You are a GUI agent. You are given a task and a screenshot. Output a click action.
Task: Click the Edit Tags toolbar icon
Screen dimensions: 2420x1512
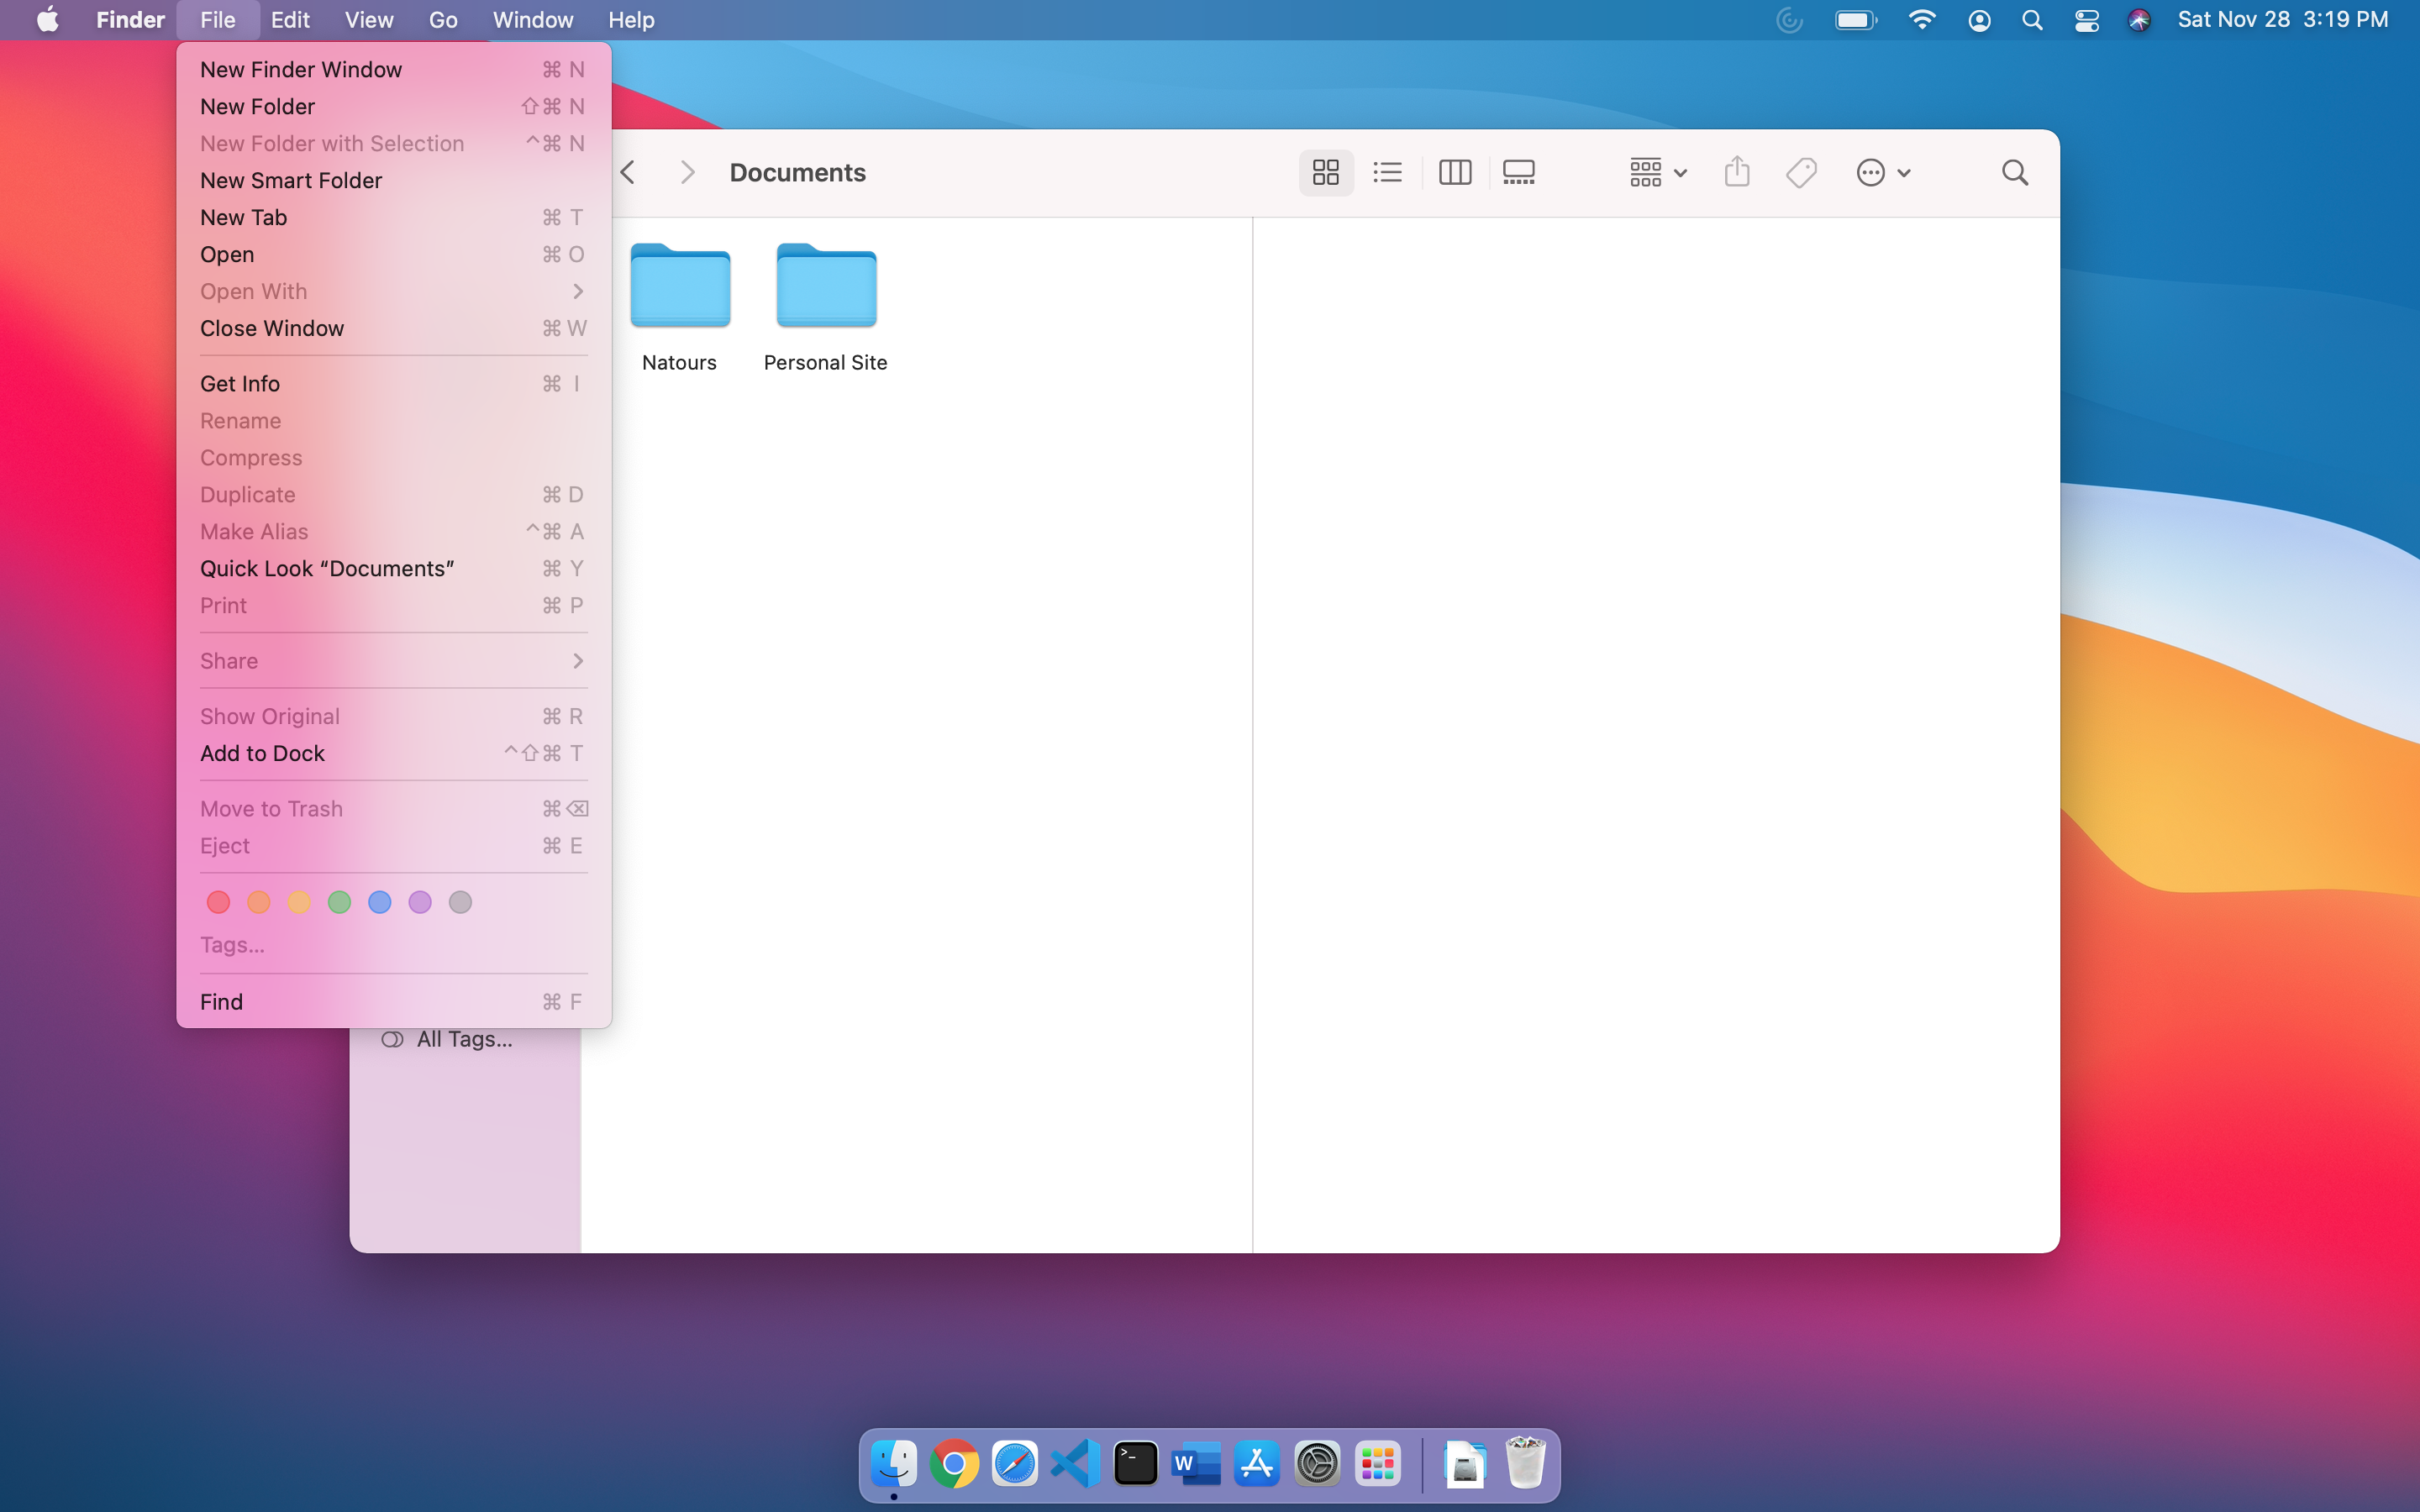point(1801,172)
